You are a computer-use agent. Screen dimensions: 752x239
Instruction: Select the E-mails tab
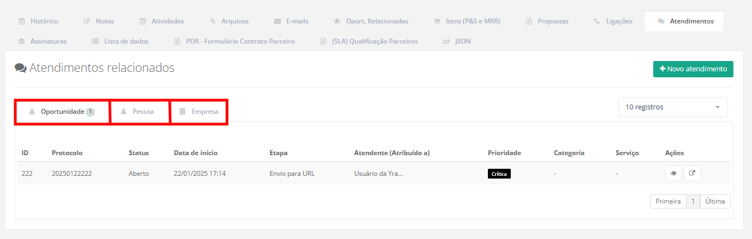pyautogui.click(x=291, y=21)
